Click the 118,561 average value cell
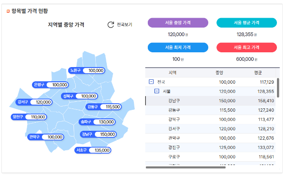Image resolution: width=286 pixels, height=175 pixels. click(266, 157)
